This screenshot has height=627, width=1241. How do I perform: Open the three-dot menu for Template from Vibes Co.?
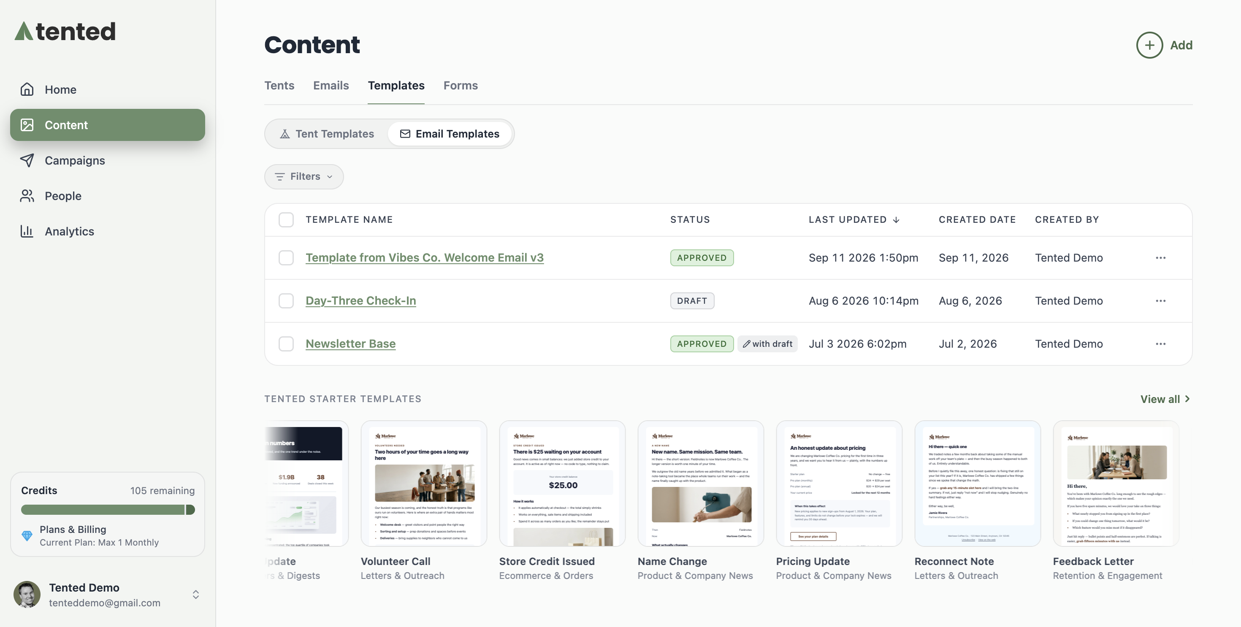pyautogui.click(x=1160, y=258)
